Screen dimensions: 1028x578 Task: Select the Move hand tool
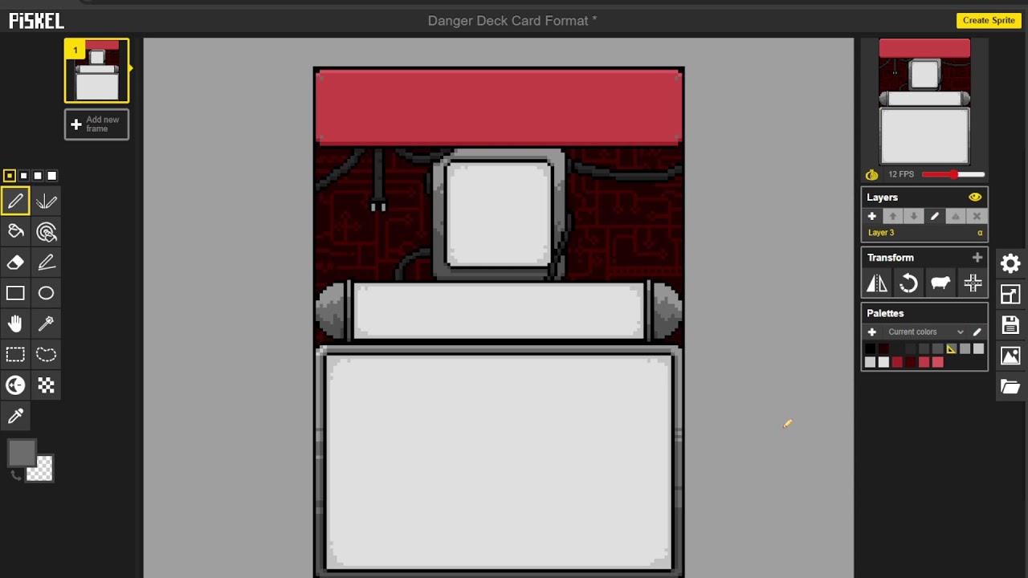pyautogui.click(x=15, y=324)
